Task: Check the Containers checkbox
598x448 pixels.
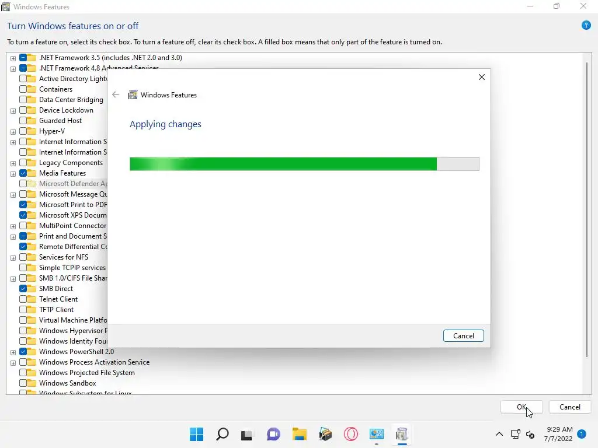Action: coord(23,89)
